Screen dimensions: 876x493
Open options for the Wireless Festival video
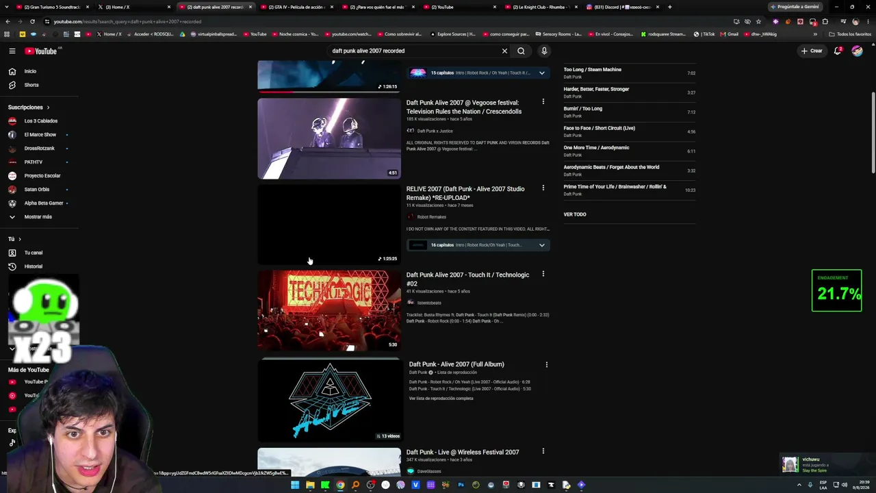543,451
